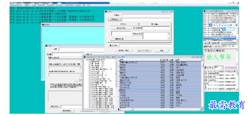
Task: Click the 选择文本名 button in query window
Action: tap(55, 106)
